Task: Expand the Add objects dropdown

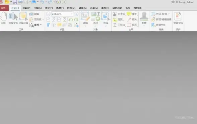Action: [x=95, y=26]
